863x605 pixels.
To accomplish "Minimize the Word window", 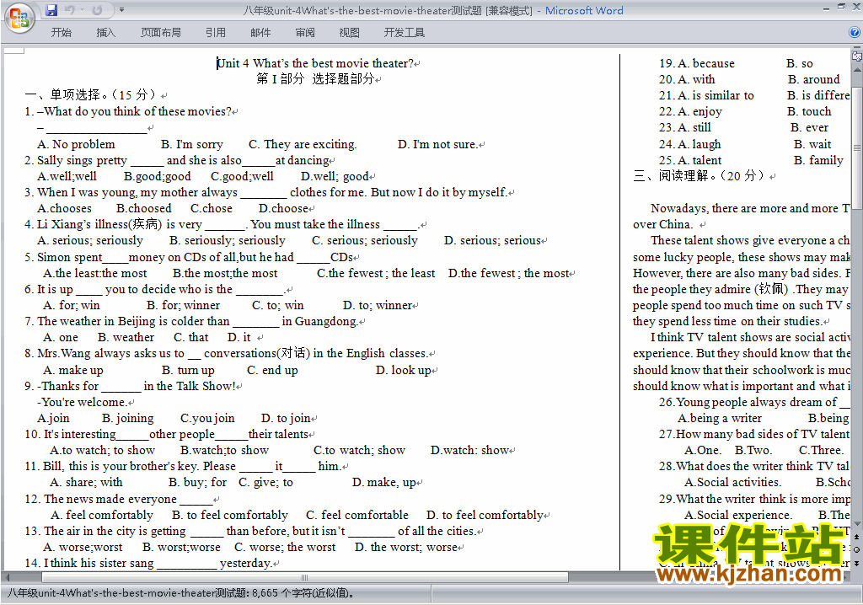I will [x=826, y=8].
